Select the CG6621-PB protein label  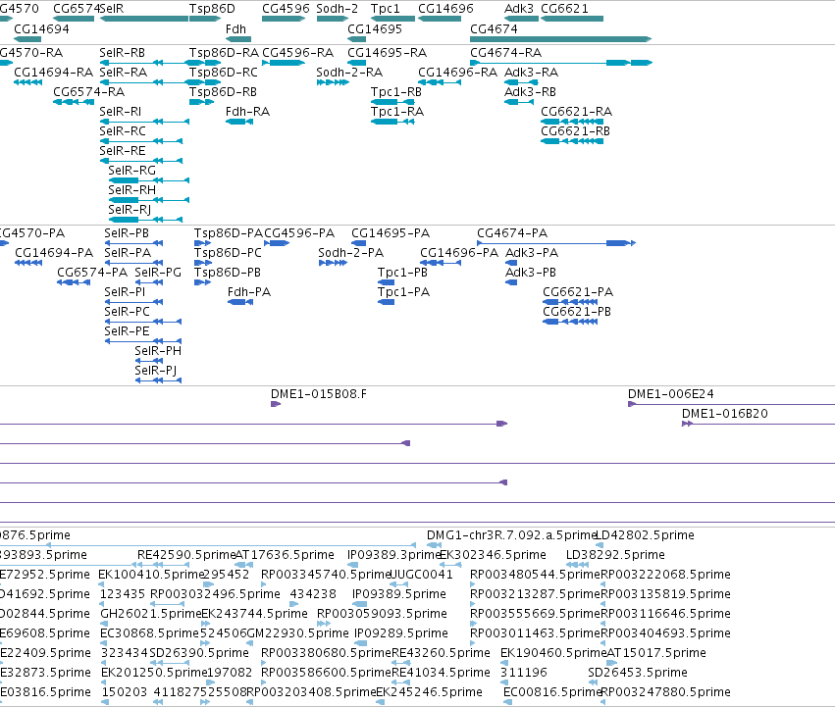[577, 312]
